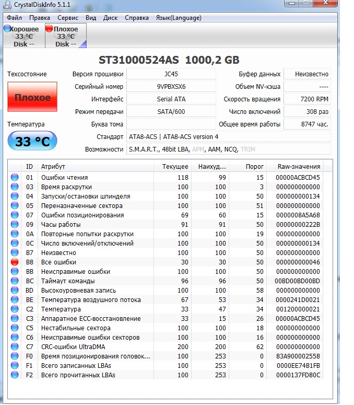The width and height of the screenshot is (354, 405).
Task: Click the Буфер данных field Неизвестно
Action: pyautogui.click(x=308, y=74)
